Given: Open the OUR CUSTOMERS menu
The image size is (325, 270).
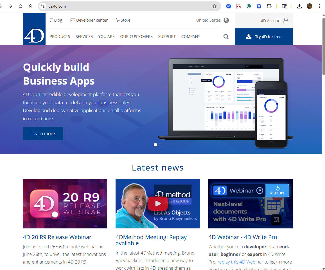Looking at the screenshot, I should (136, 37).
